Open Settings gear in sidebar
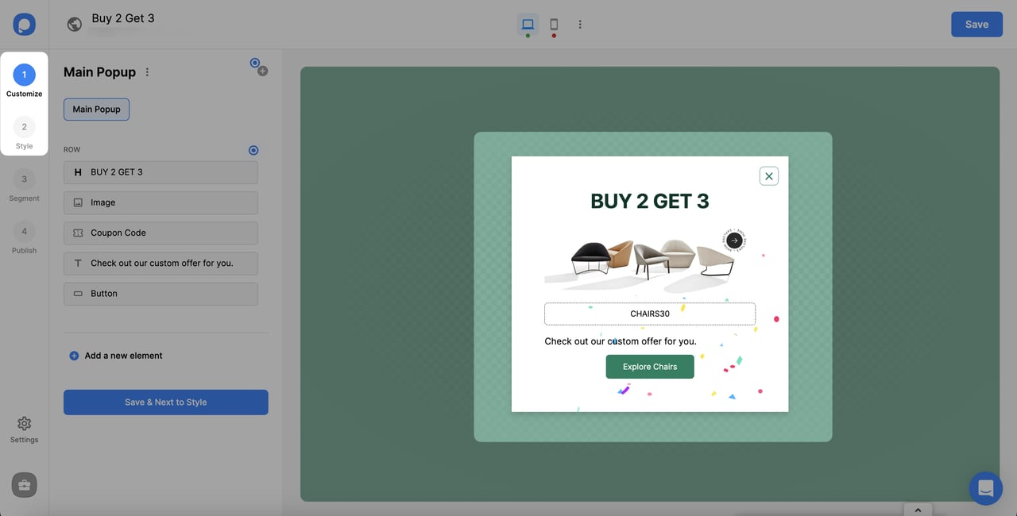 (24, 429)
